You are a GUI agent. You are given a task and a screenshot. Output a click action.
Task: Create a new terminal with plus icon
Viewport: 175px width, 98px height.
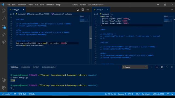[x=152, y=67]
